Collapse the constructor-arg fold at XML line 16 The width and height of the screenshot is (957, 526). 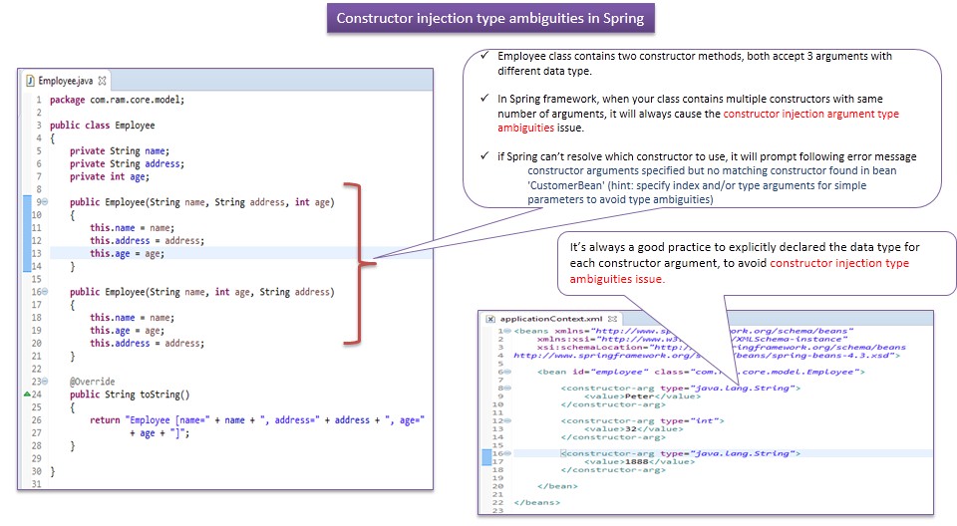click(x=507, y=453)
